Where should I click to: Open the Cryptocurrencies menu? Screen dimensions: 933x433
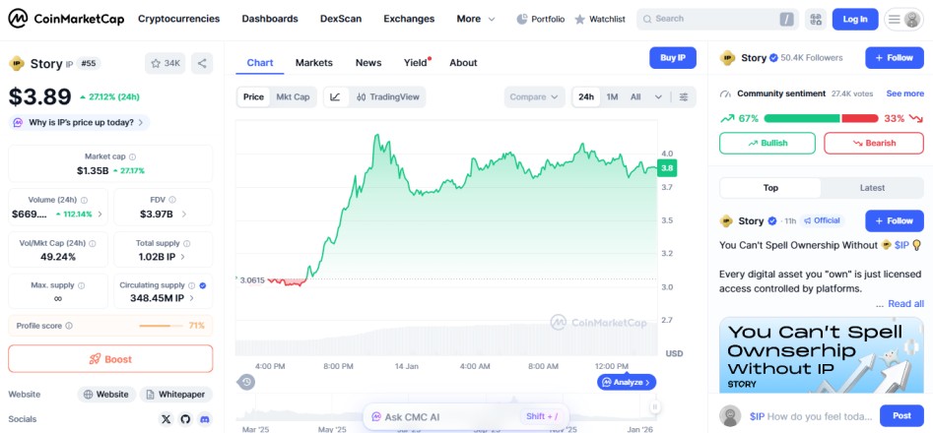(178, 19)
